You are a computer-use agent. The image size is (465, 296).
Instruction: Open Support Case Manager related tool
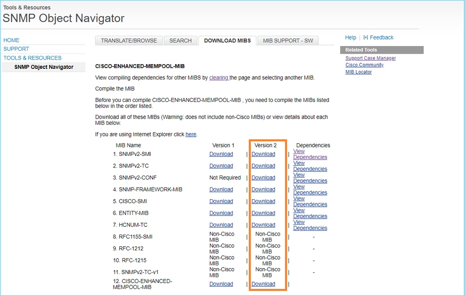pos(371,58)
